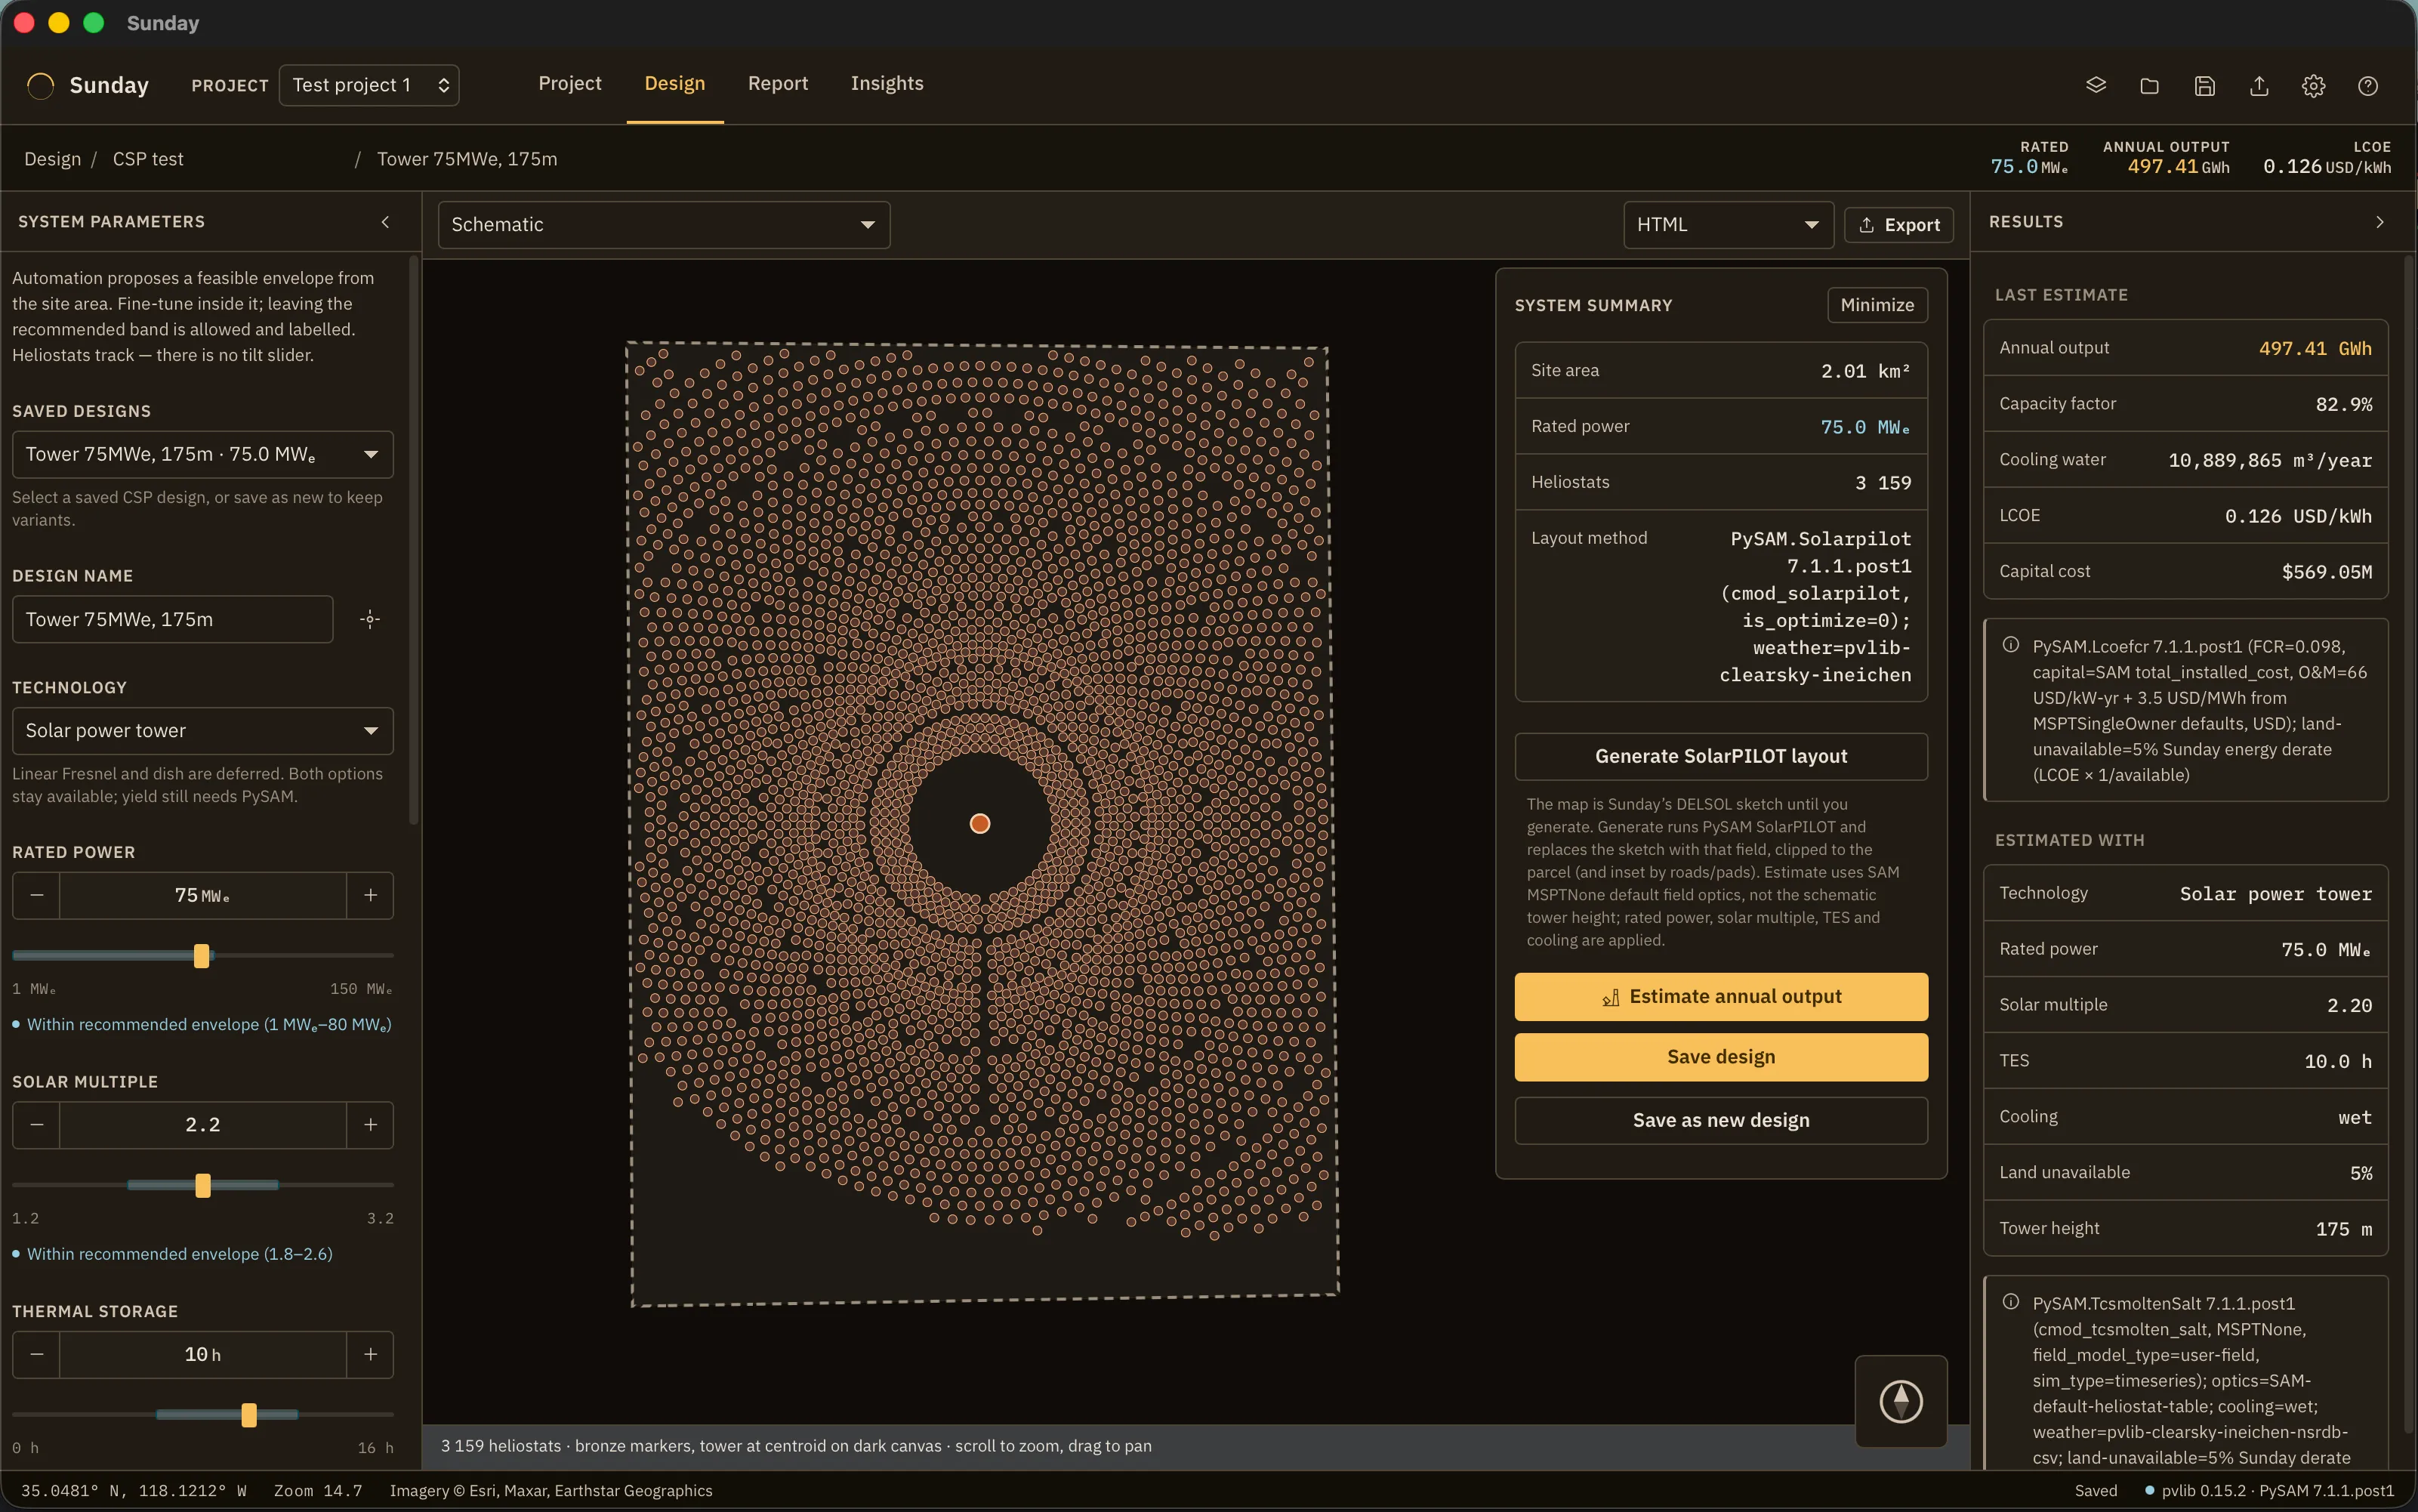Click the upload/share icon in header
This screenshot has height=1512, width=2418.
tap(2259, 85)
